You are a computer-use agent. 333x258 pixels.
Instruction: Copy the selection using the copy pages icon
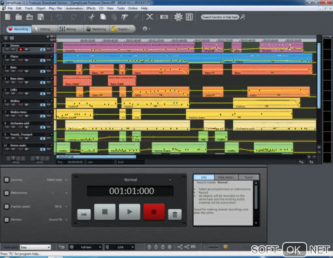pyautogui.click(x=103, y=17)
